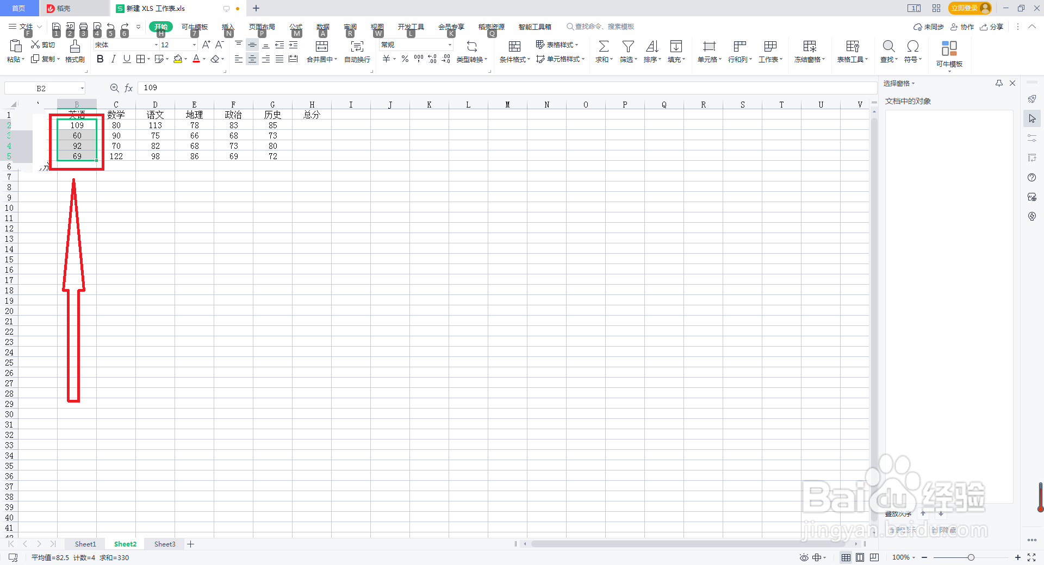
Task: Open Print Preview from the quick toolbar
Action: [x=97, y=27]
